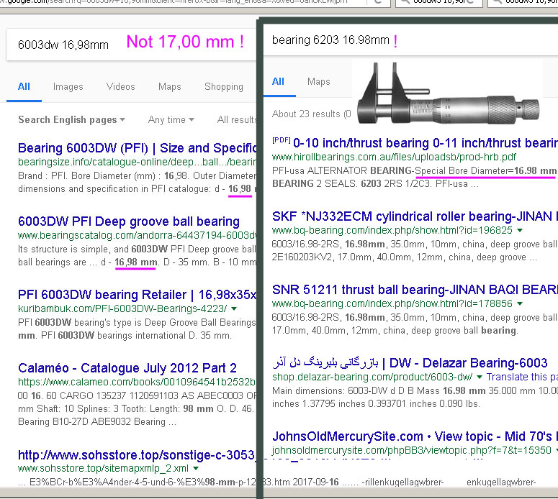Click the left search box containing 6003dw 16,98mm
558x499 pixels.
(x=131, y=45)
